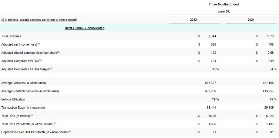The width and height of the screenshot is (279, 138).
Task: Click Total RPU value 1,606
Action: [x=212, y=124]
